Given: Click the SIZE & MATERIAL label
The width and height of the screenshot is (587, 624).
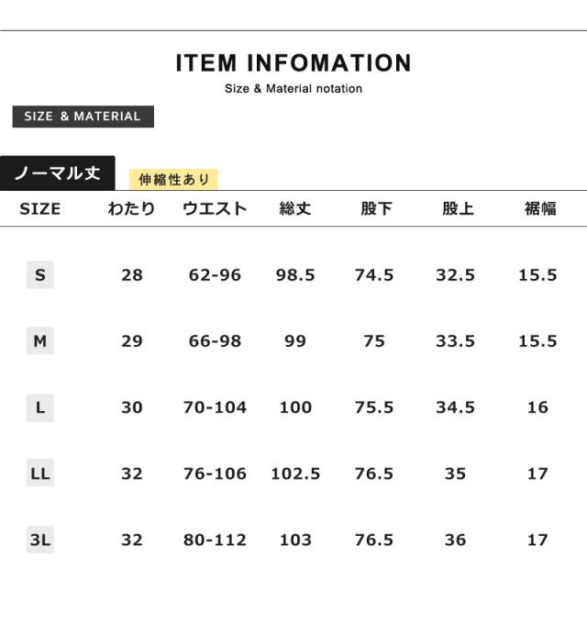Looking at the screenshot, I should (83, 117).
